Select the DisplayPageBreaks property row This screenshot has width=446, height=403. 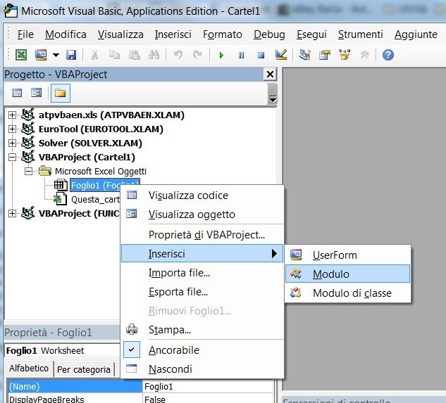tap(75, 399)
